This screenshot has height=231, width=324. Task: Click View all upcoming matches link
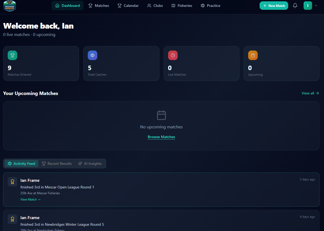310,93
